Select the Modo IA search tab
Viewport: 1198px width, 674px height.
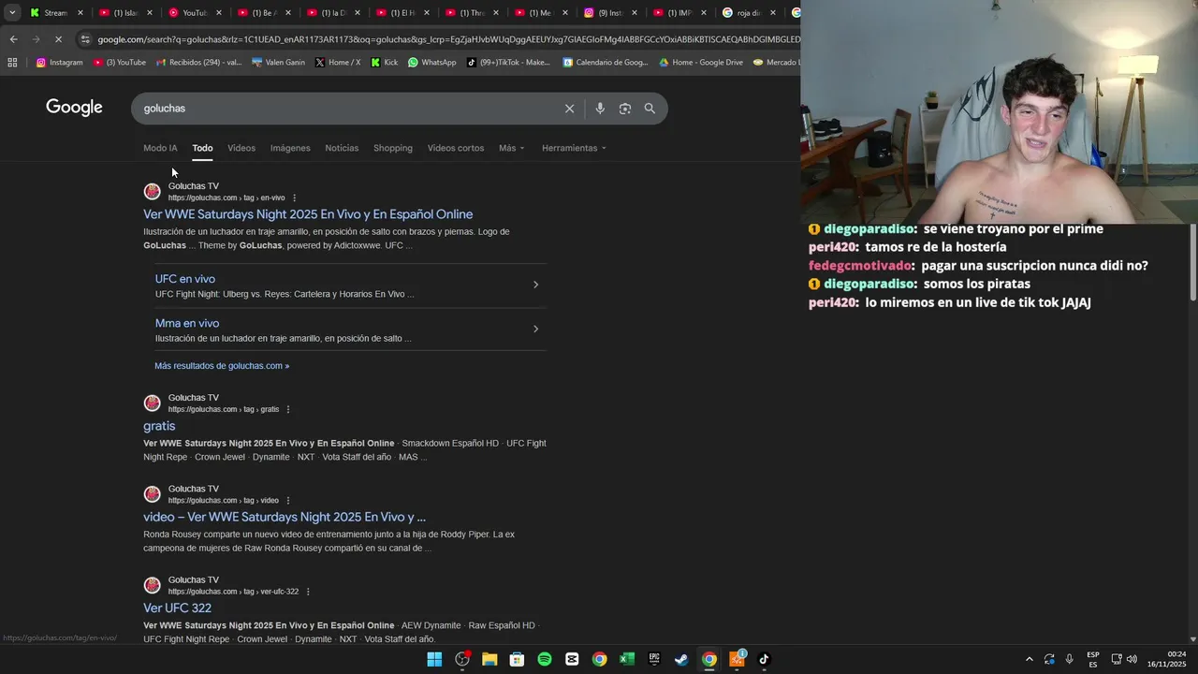click(x=160, y=148)
